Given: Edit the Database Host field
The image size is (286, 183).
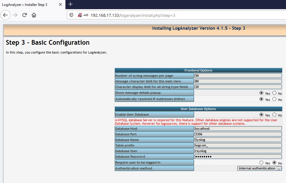Looking at the screenshot, I should [238, 129].
